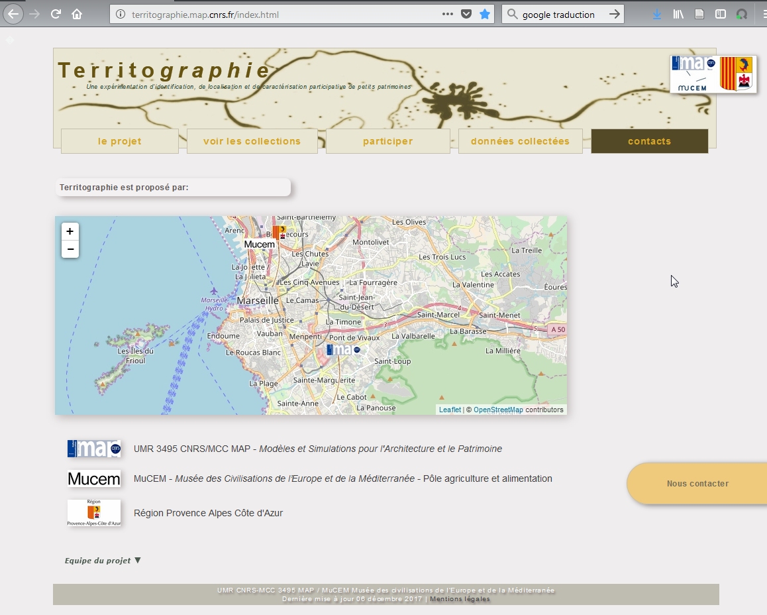The width and height of the screenshot is (767, 615).
Task: Click the Territographie site title
Action: (x=164, y=70)
